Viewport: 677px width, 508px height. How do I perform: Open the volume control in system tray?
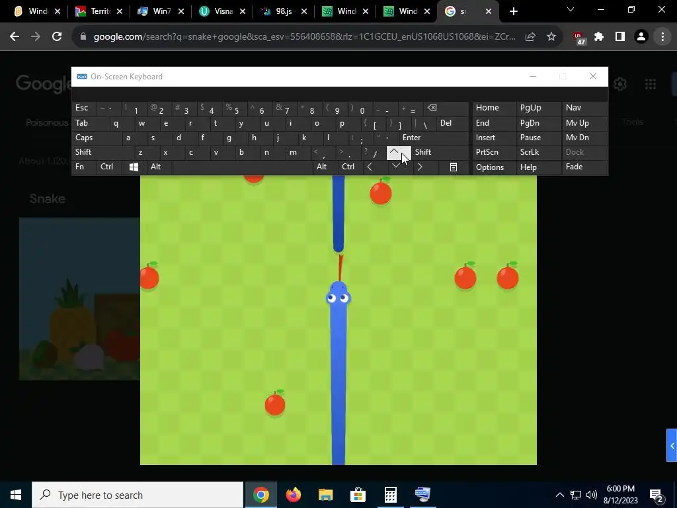(x=592, y=495)
